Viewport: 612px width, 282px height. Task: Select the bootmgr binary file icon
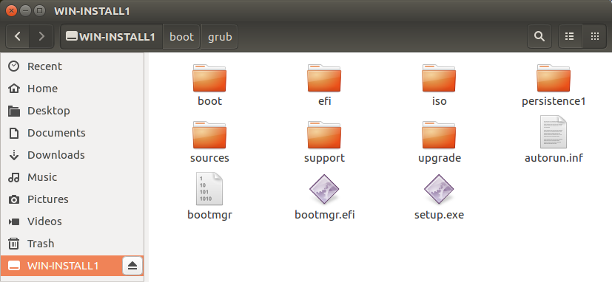click(x=209, y=189)
